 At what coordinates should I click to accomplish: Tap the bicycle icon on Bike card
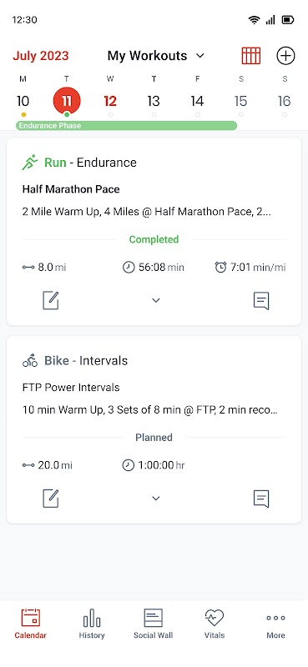click(x=30, y=361)
